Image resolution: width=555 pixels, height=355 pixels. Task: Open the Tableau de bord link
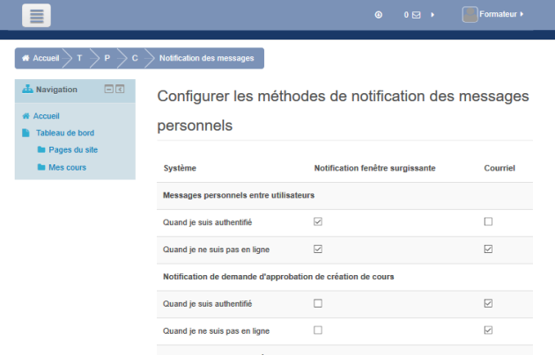point(65,134)
